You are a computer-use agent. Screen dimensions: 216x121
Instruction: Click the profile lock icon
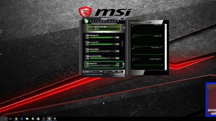83,72
